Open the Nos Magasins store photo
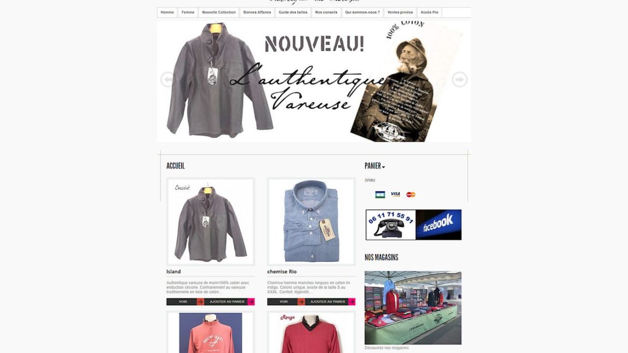The image size is (628, 353). pos(413,308)
